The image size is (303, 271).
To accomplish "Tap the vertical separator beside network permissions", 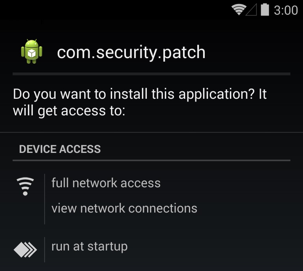I will click(45, 199).
